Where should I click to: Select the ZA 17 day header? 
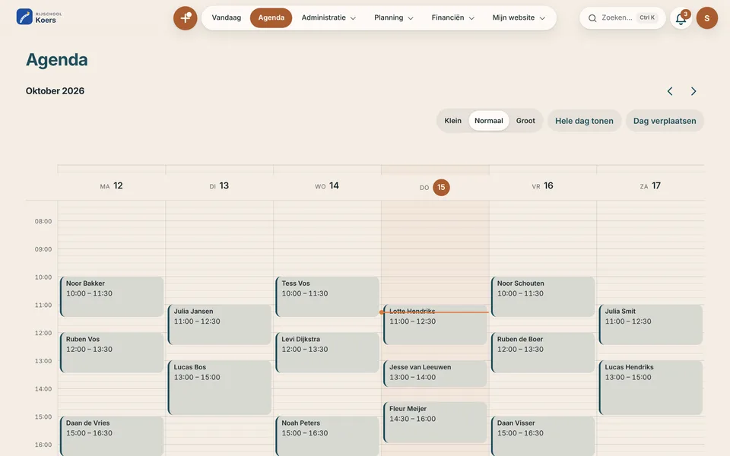coord(650,185)
